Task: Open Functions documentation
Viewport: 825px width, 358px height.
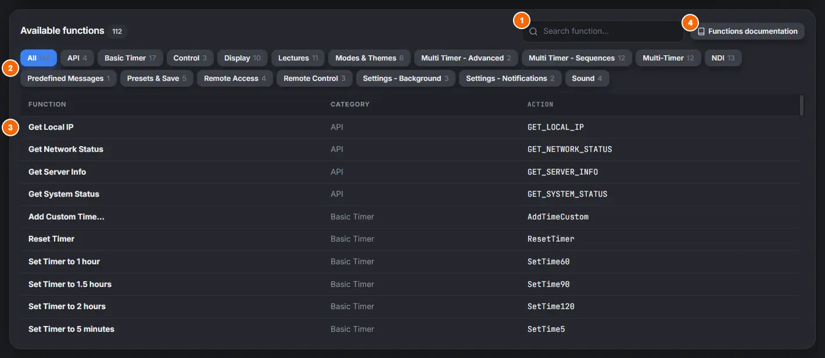Action: coord(747,31)
